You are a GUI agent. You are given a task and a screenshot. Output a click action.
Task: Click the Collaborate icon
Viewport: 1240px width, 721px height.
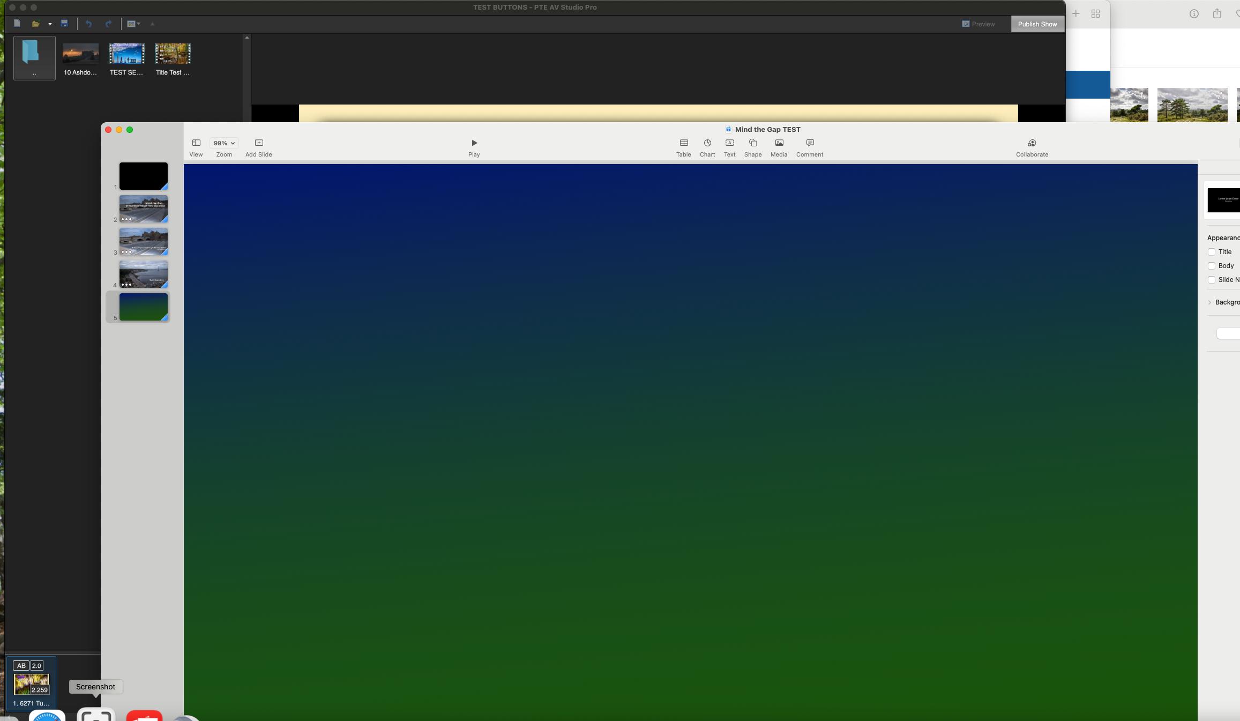[x=1032, y=143]
